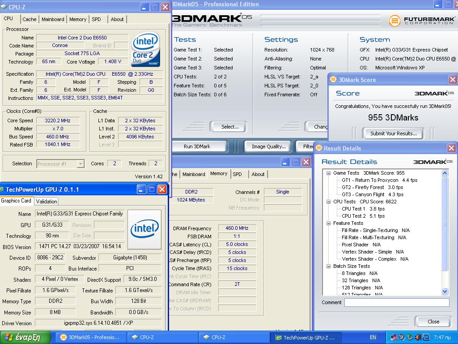Select CPU Test 1 result row
The image size is (458, 344).
363,209
